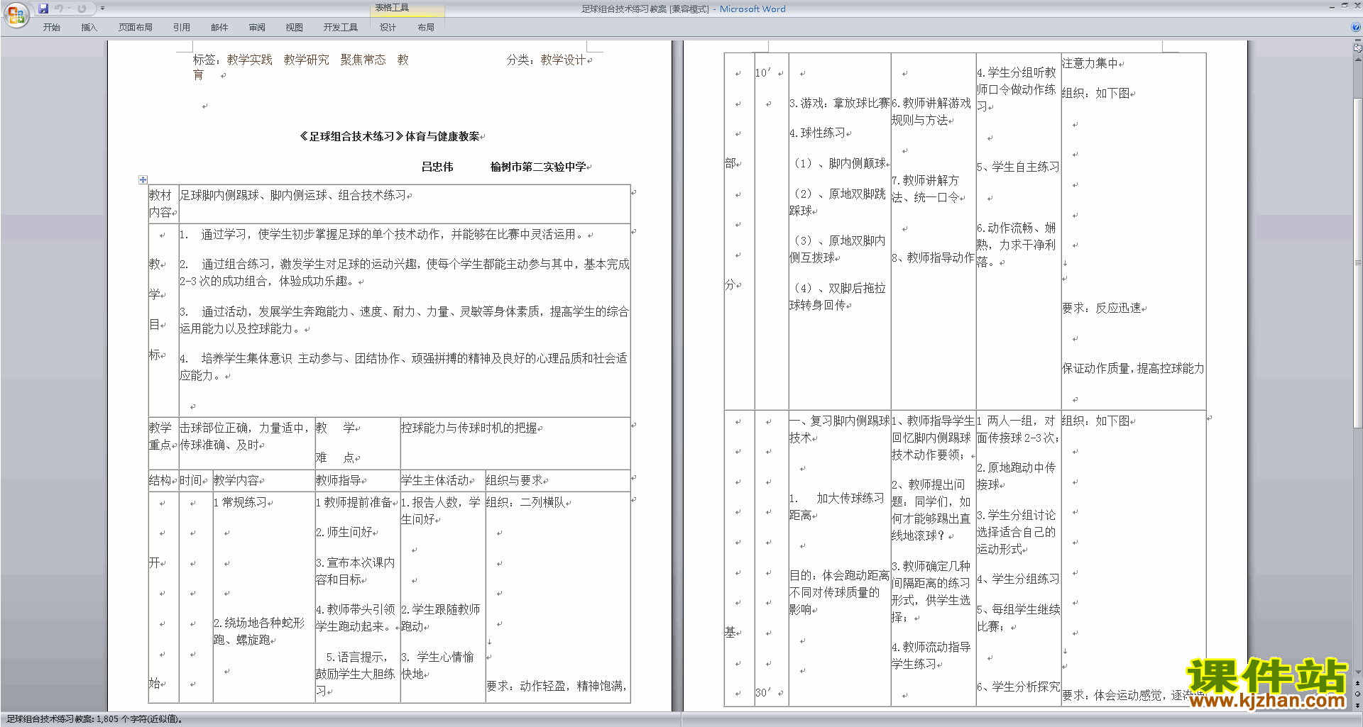
Task: Follow the 教学实践 tag link
Action: (x=249, y=60)
